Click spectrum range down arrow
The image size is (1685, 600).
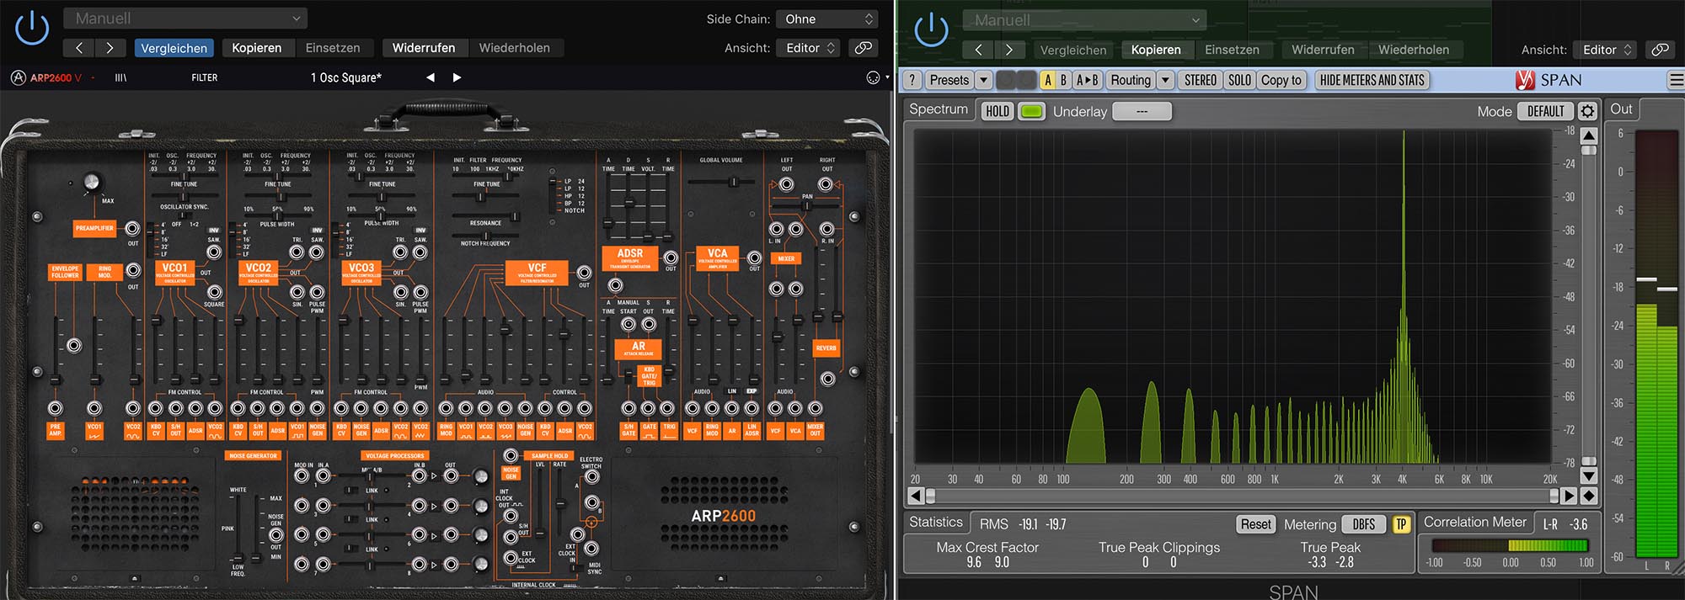click(1589, 477)
